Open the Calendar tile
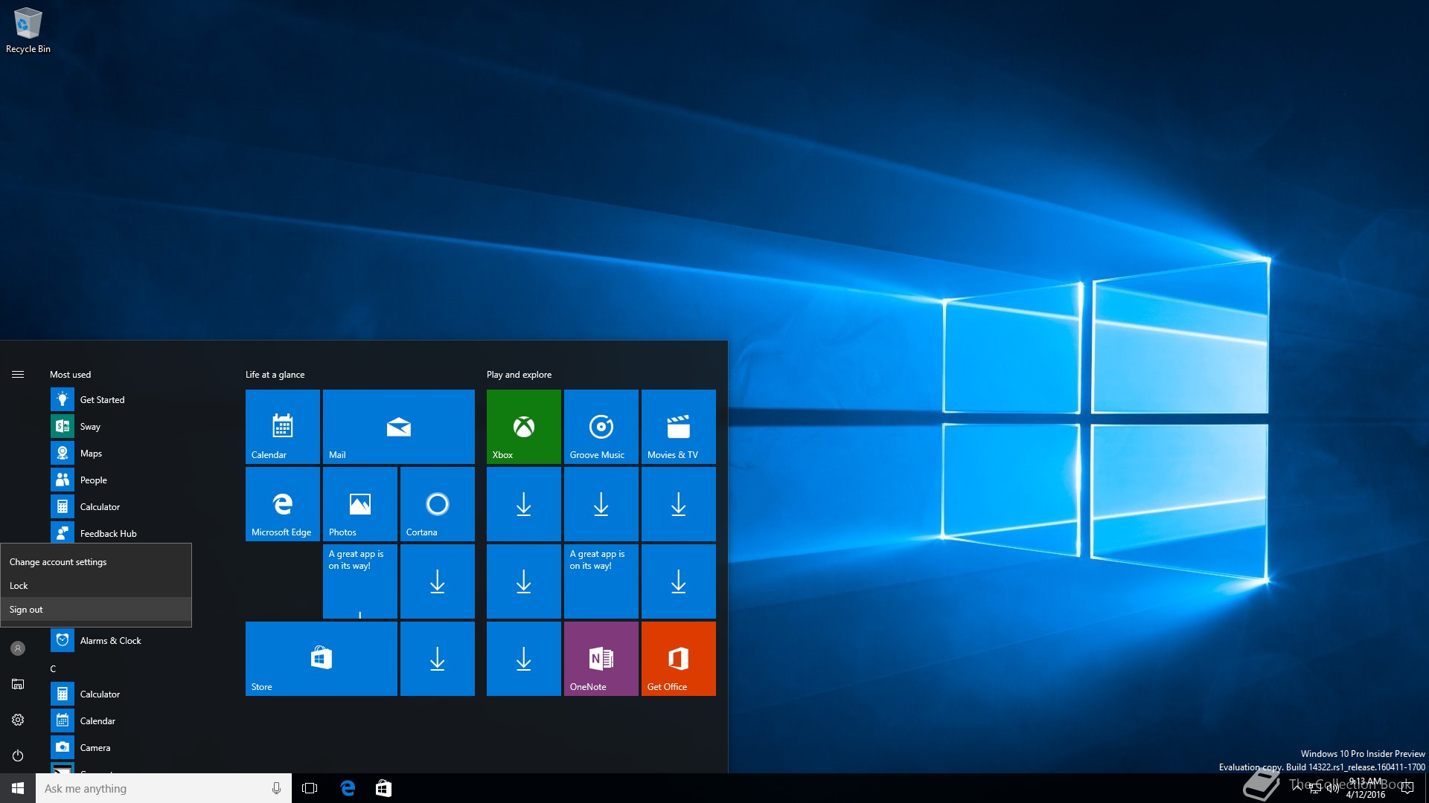1429x803 pixels. pyautogui.click(x=283, y=427)
